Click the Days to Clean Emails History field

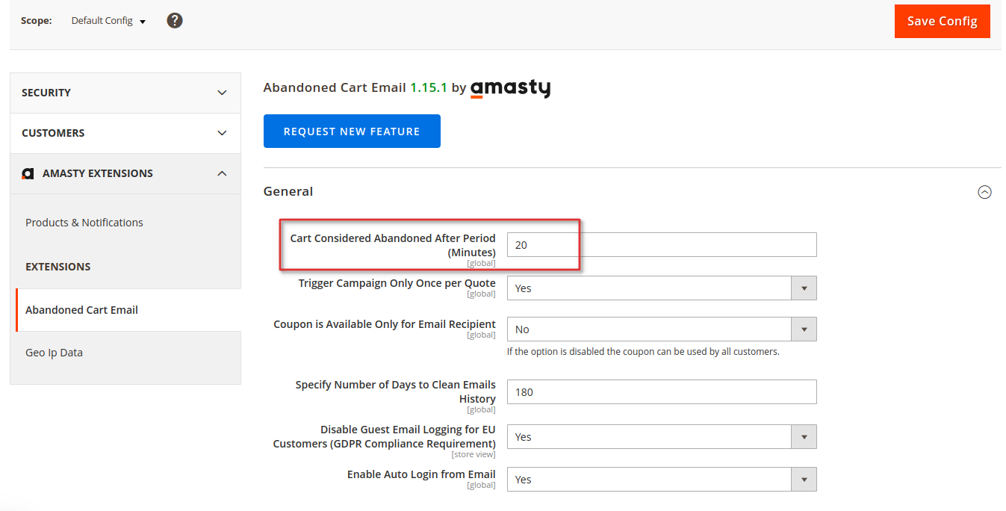click(662, 392)
